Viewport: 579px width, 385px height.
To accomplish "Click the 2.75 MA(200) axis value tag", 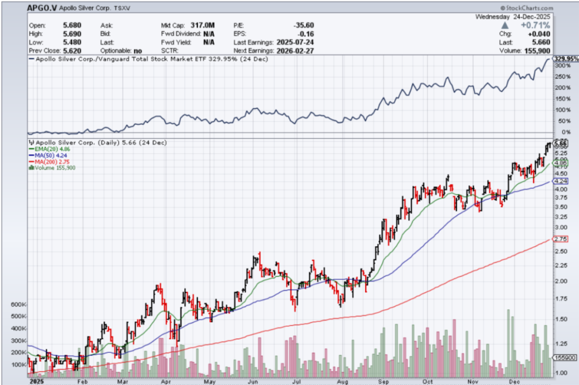I will click(x=561, y=239).
